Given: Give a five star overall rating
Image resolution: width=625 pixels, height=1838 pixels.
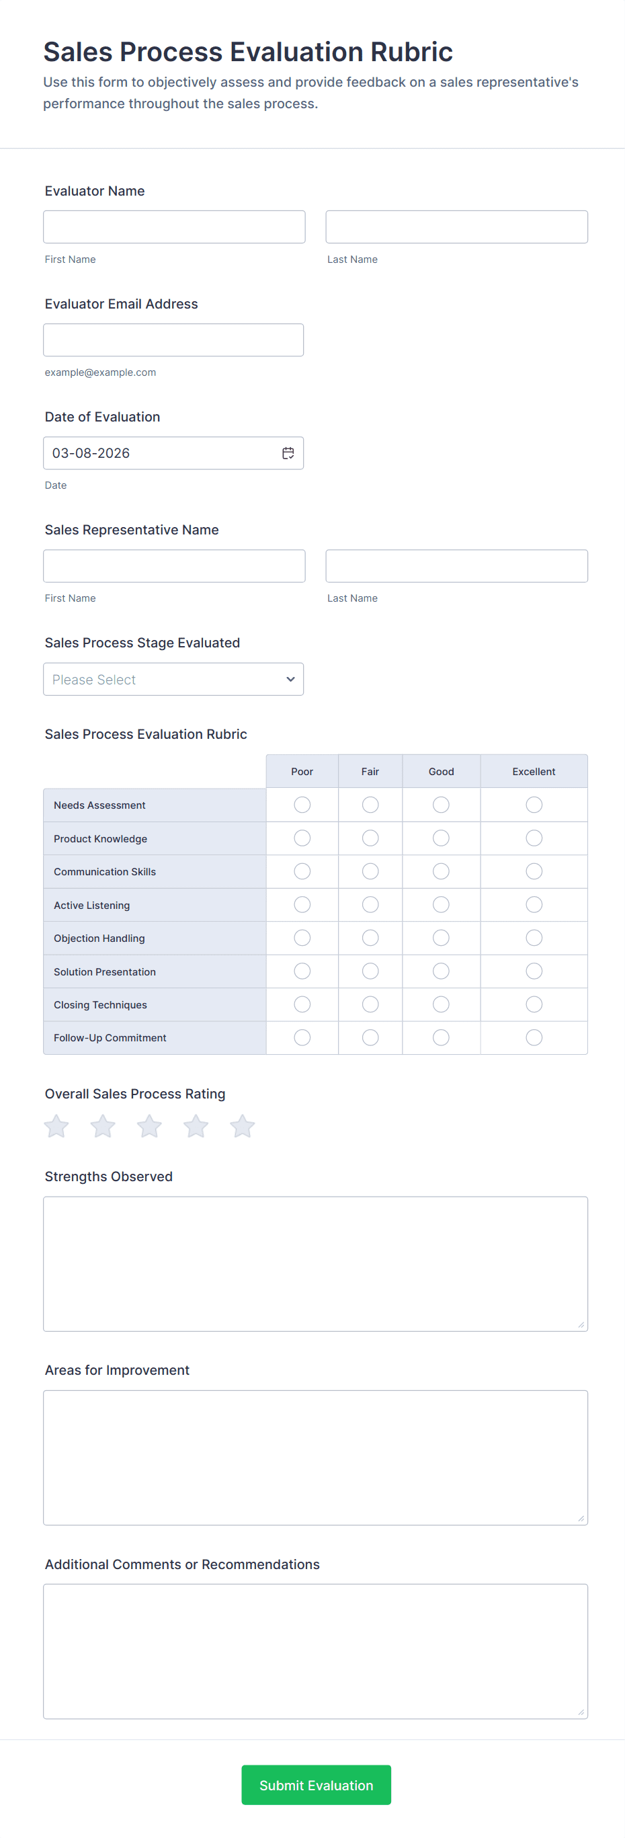Looking at the screenshot, I should [x=242, y=1127].
